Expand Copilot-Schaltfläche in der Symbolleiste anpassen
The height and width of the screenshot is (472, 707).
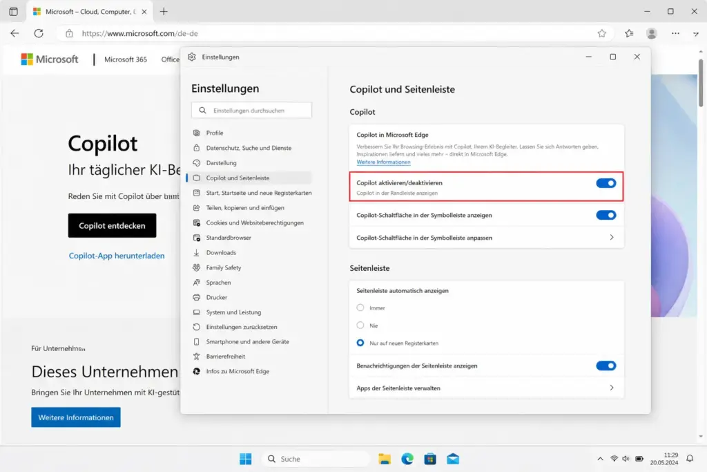click(487, 238)
